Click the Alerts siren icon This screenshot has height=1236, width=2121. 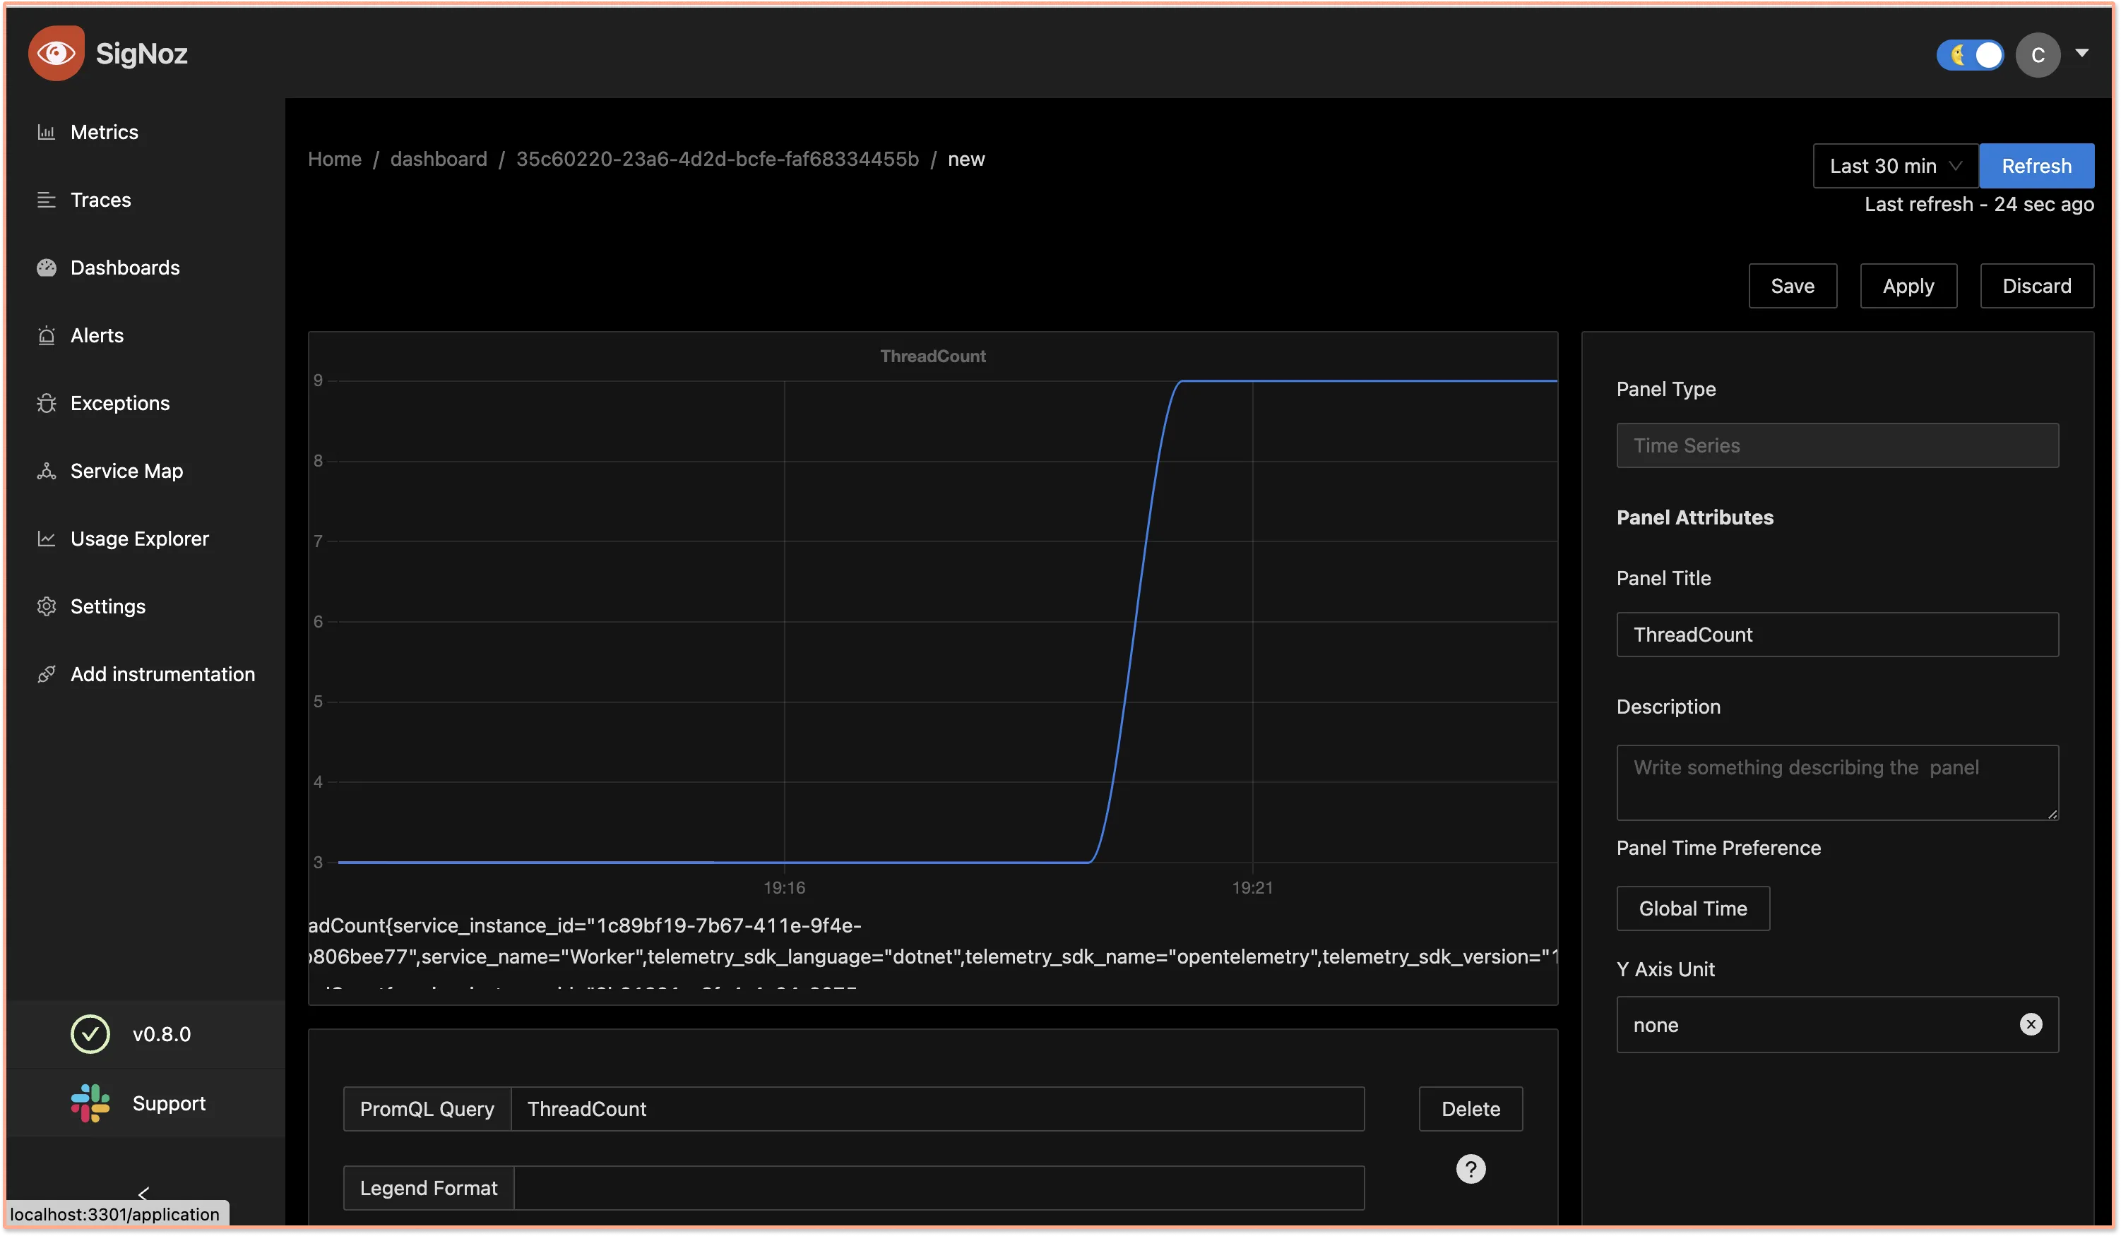coord(47,335)
